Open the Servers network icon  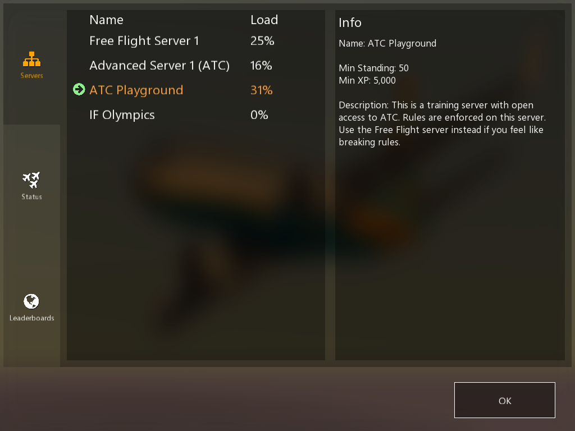pos(31,59)
